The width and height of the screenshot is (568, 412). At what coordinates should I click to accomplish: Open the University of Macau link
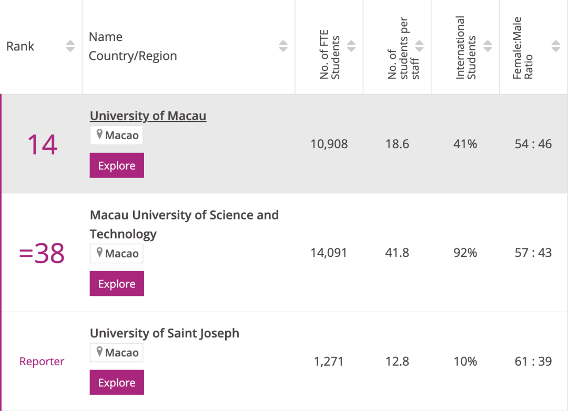(148, 116)
